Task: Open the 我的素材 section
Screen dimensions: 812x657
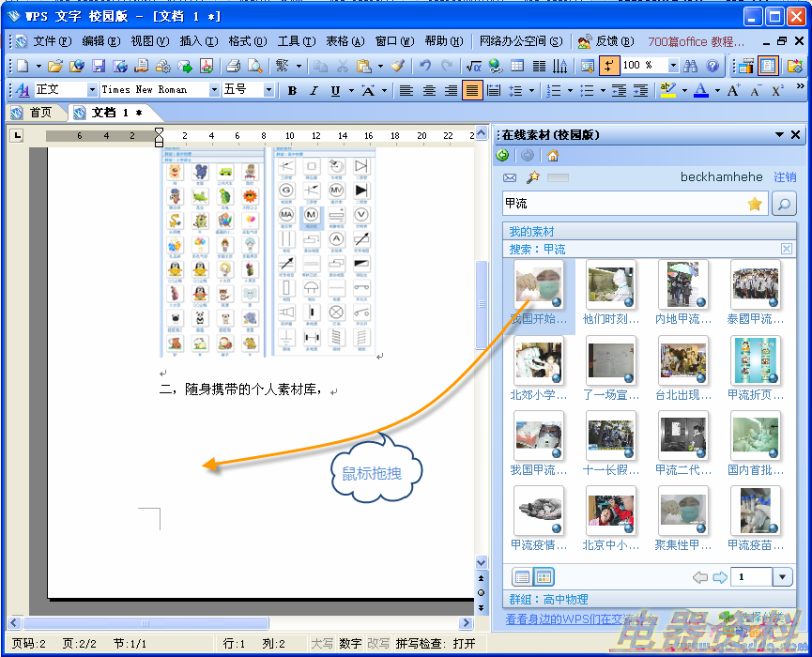Action: [532, 232]
